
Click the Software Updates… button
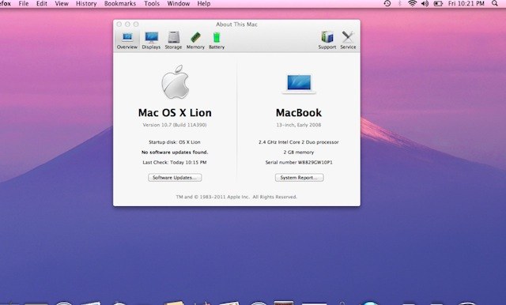click(175, 178)
